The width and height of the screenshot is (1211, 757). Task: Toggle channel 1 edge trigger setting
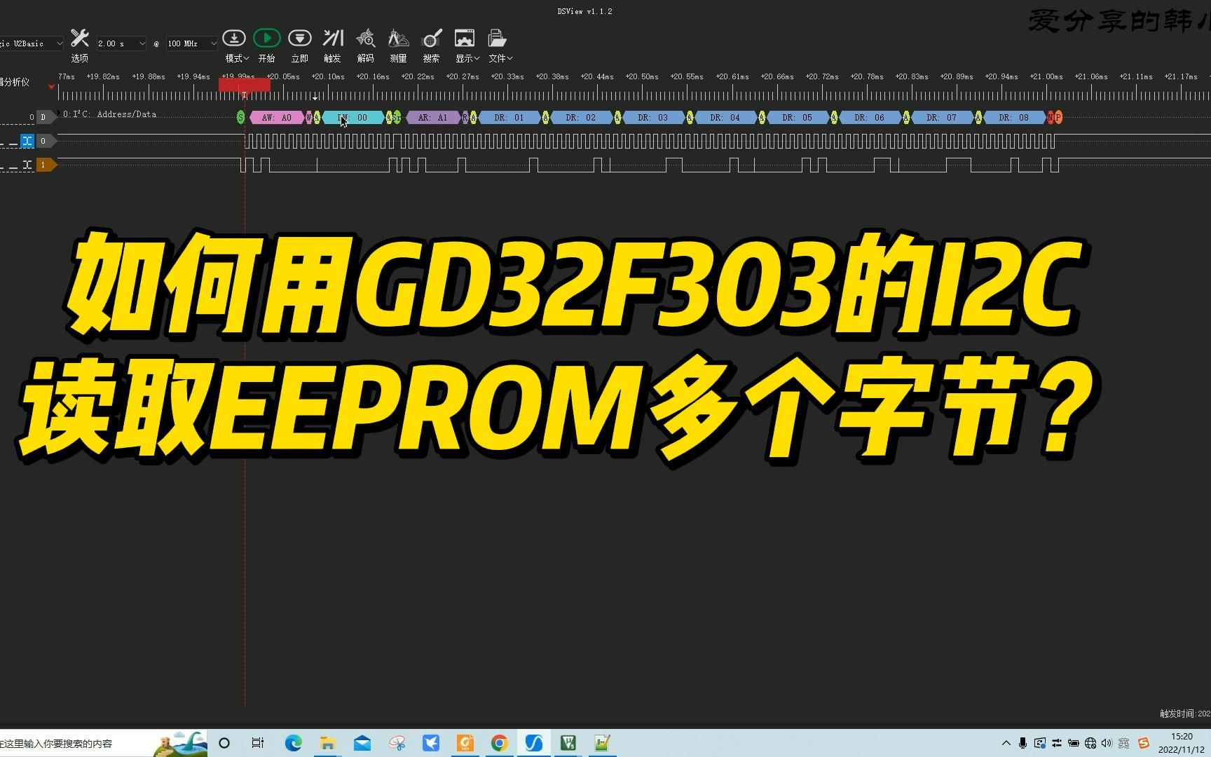[x=27, y=165]
